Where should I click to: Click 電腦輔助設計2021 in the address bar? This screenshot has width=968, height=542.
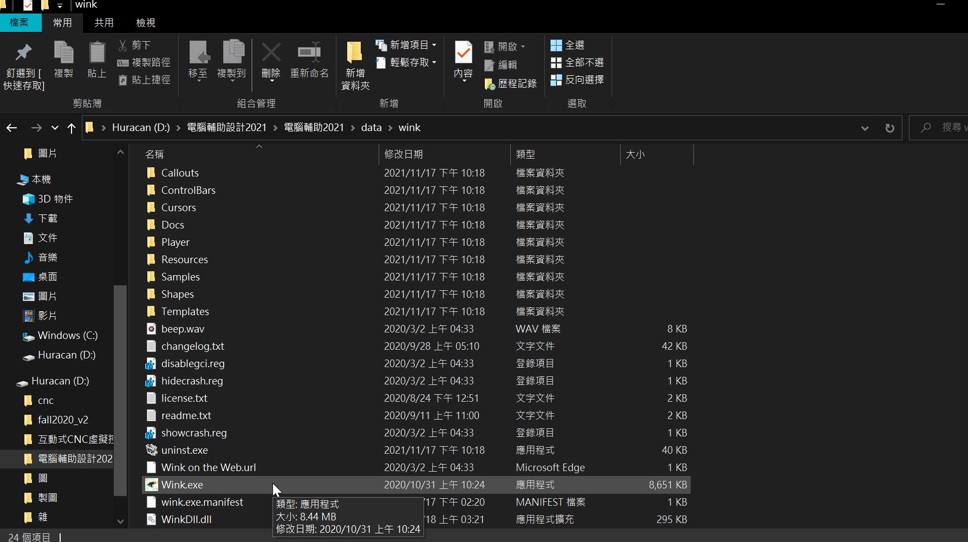(226, 128)
